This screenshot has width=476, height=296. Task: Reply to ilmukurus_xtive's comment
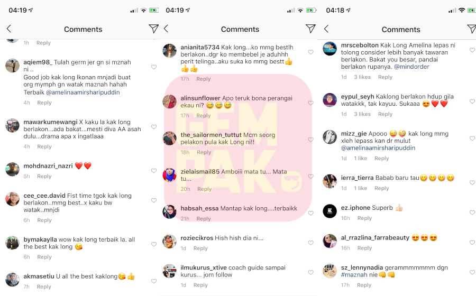pos(200,285)
